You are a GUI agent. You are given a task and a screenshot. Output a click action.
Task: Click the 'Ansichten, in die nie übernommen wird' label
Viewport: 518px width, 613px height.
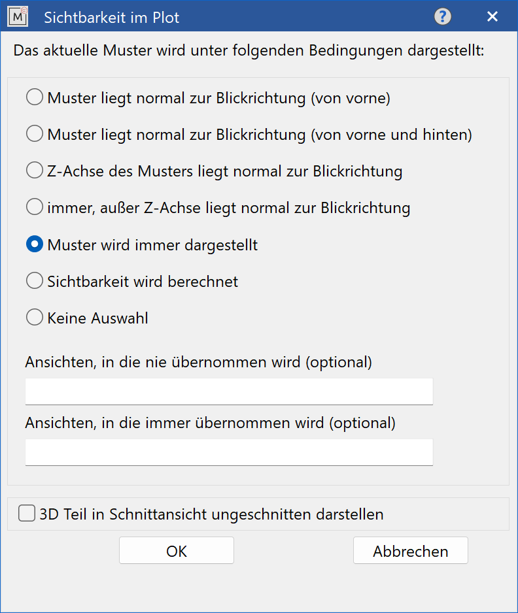coord(198,362)
